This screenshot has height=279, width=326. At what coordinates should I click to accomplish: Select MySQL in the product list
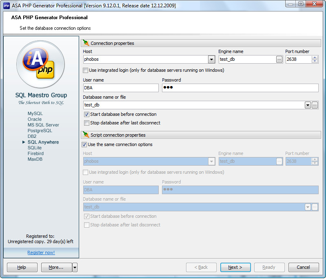35,113
